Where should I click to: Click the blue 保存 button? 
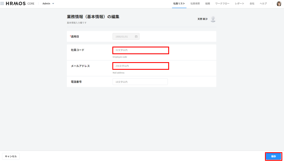coord(273,156)
